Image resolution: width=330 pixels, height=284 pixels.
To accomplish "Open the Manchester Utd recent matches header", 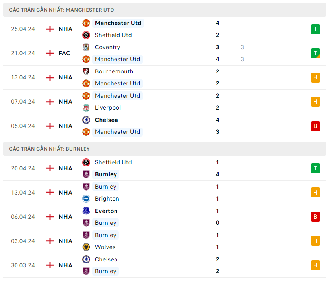I will (61, 10).
